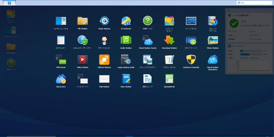Open the widget panel options menu icon
This screenshot has width=274, height=137.
pyautogui.click(x=270, y=11)
